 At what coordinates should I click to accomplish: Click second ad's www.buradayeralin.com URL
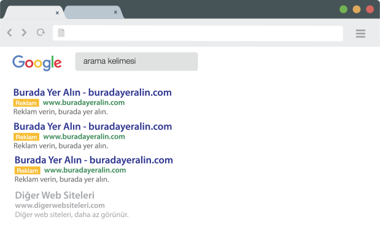pyautogui.click(x=84, y=137)
